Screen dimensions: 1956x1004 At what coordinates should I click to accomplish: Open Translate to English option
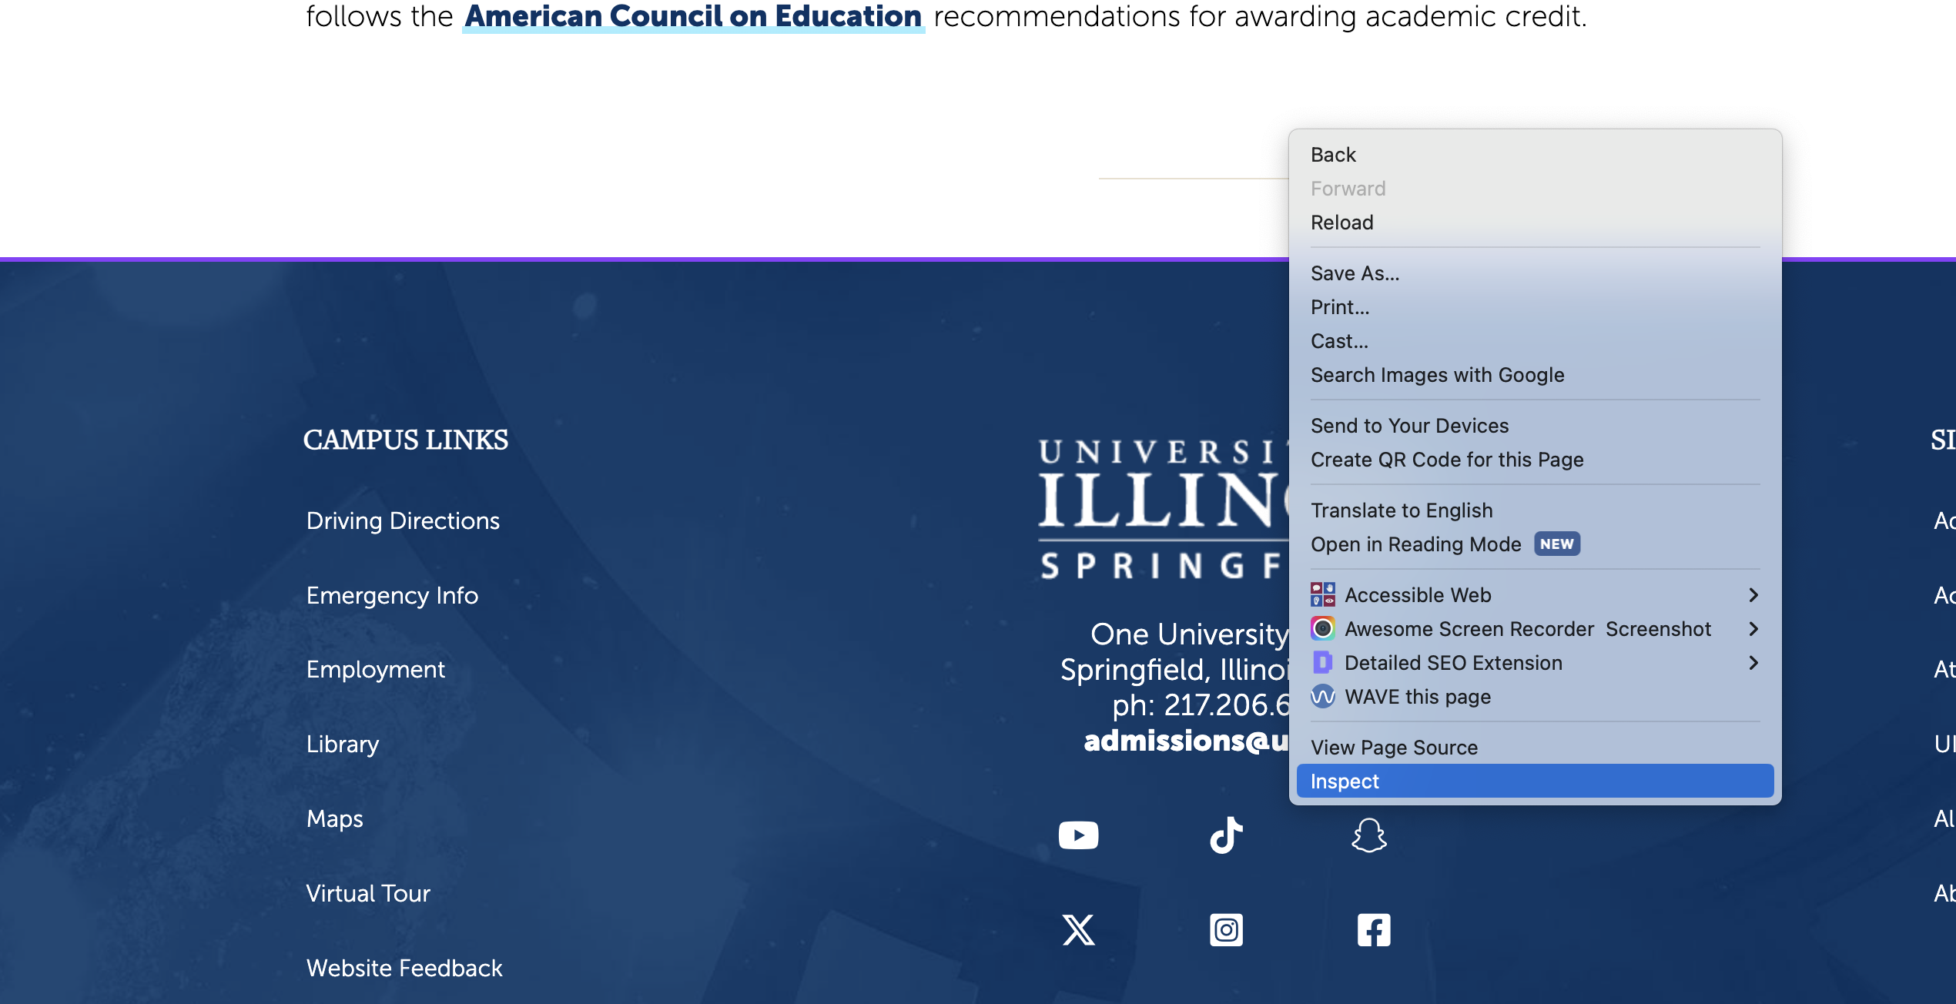click(x=1402, y=510)
